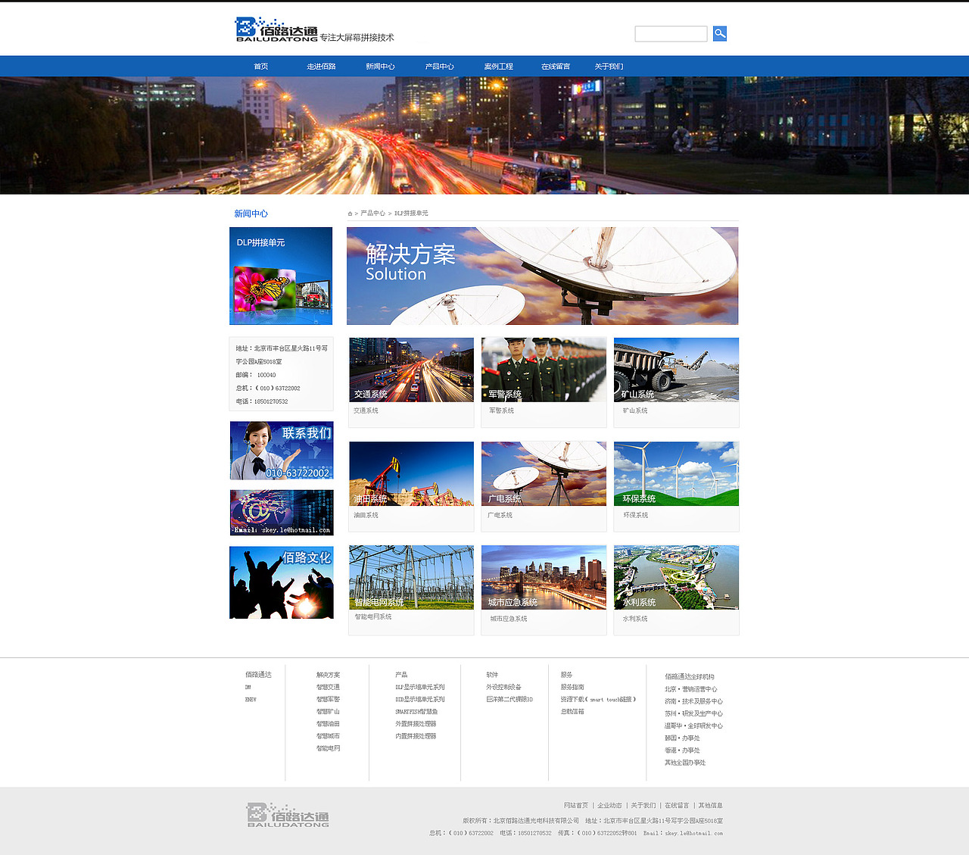Select 在线留言 in the navigation bar
The width and height of the screenshot is (969, 855).
point(556,67)
